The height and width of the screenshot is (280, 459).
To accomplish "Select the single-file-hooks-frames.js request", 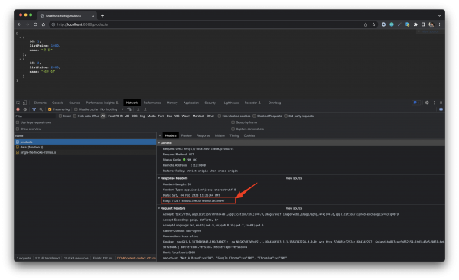I will click(86, 152).
